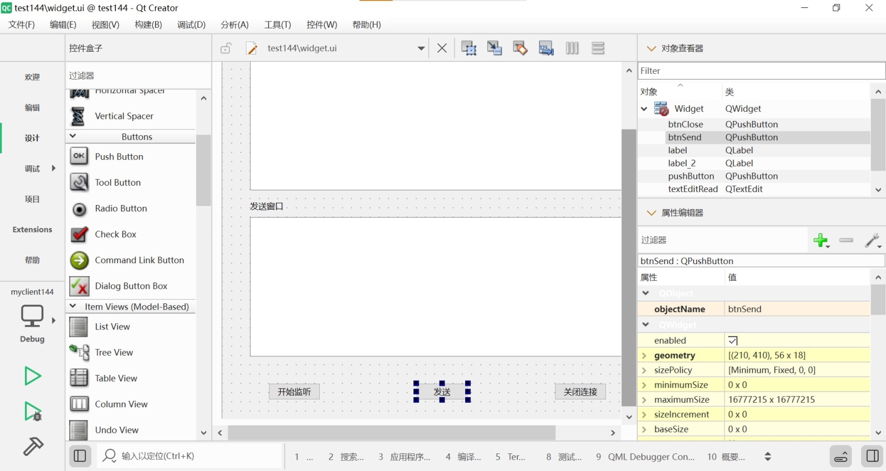
Task: Click the object inspector Filter field
Action: click(x=761, y=71)
